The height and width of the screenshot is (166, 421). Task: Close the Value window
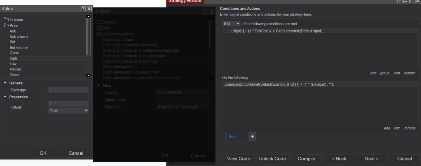pos(89,9)
